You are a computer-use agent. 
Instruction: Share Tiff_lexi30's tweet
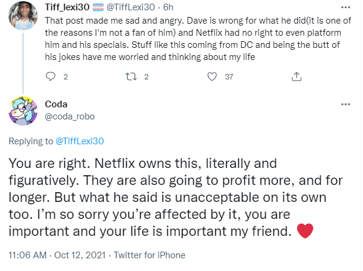(x=296, y=76)
